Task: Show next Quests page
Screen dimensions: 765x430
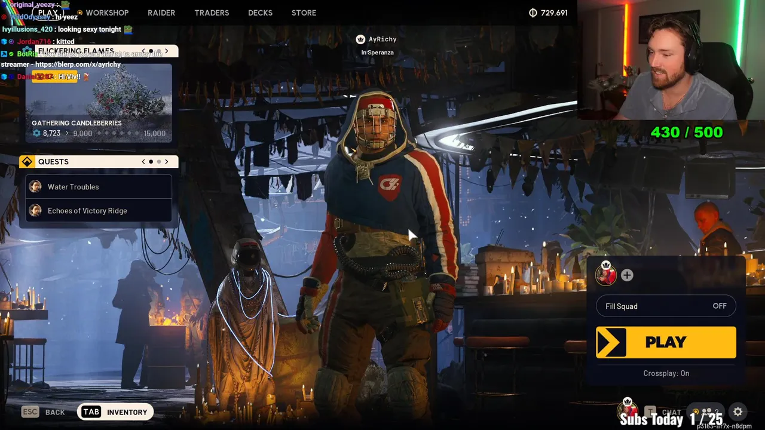Action: 167,162
